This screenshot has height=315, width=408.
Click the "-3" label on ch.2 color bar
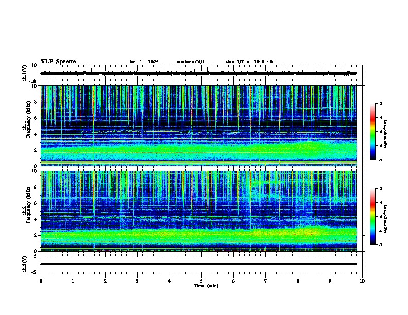click(380, 189)
